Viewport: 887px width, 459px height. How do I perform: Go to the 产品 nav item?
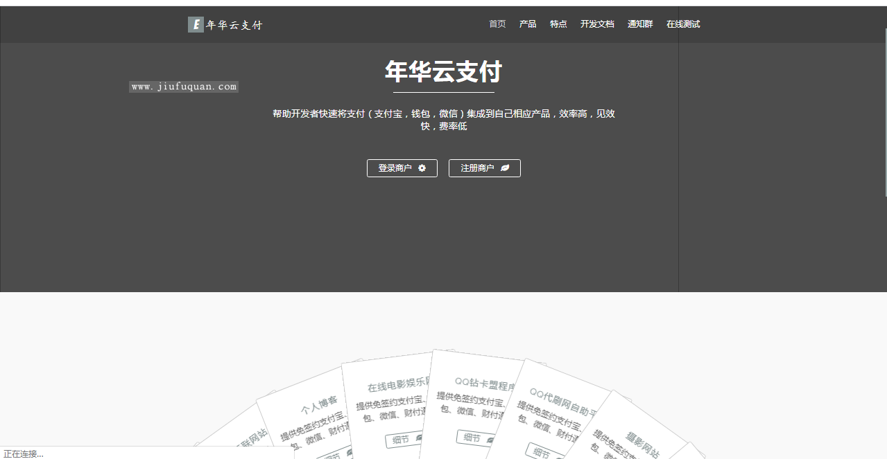tap(528, 24)
